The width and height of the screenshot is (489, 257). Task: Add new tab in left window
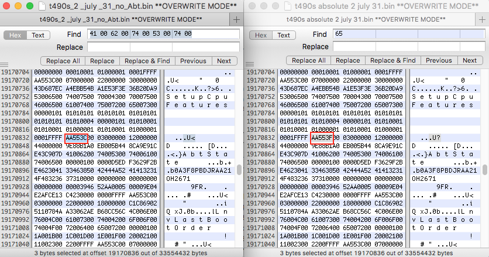(x=237, y=20)
